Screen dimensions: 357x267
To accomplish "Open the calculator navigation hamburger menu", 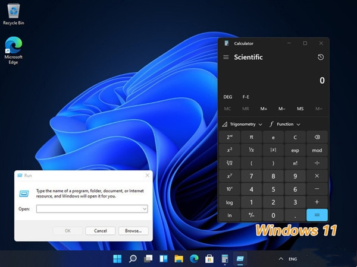I will pyautogui.click(x=226, y=57).
